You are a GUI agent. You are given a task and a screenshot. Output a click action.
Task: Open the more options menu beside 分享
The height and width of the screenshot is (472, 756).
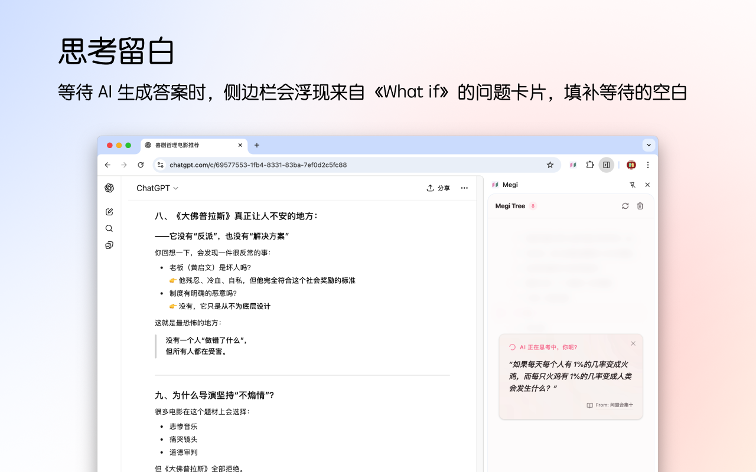click(464, 188)
